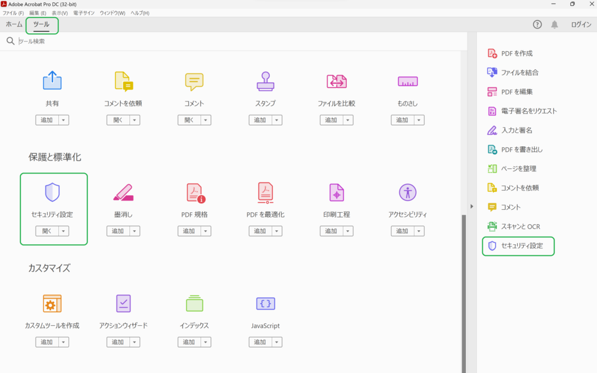The width and height of the screenshot is (597, 373).
Task: Select the アクセシビリティ accessibility icon
Action: click(408, 192)
